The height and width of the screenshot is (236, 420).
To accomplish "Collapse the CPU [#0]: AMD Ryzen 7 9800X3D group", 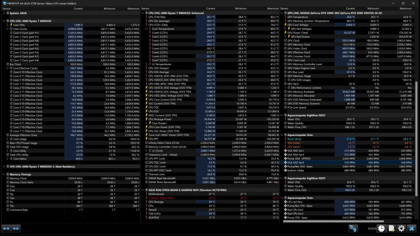I will 4,21.
